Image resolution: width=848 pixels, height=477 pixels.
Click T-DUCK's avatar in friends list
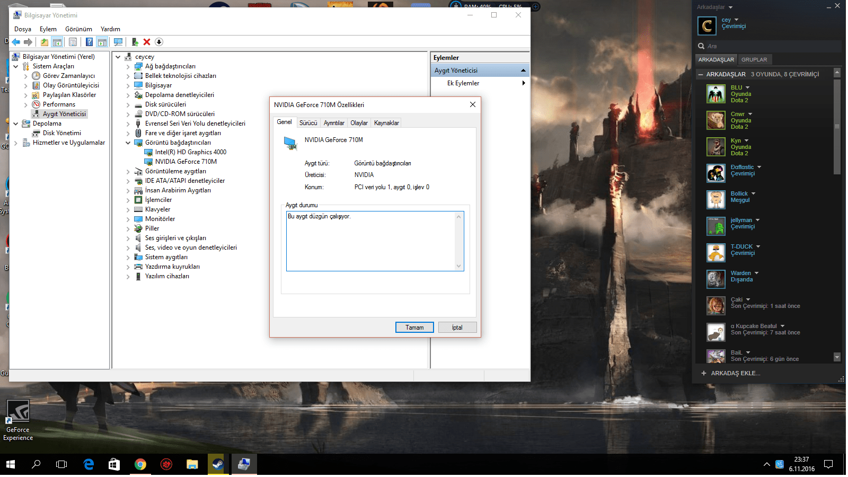pyautogui.click(x=716, y=253)
